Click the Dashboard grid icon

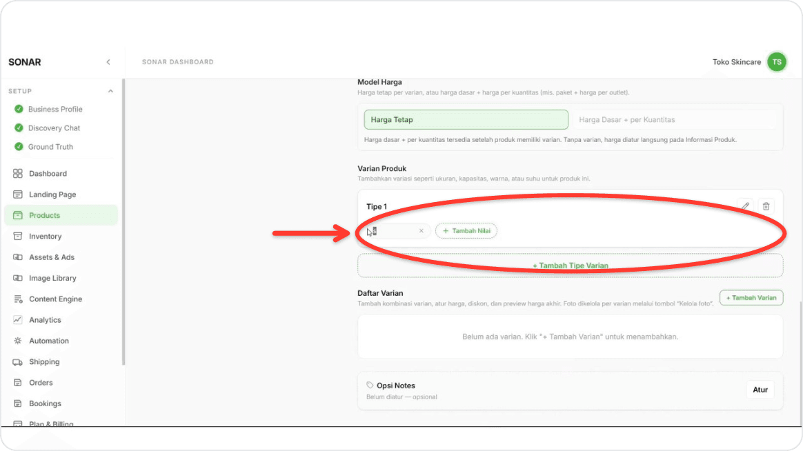click(18, 174)
